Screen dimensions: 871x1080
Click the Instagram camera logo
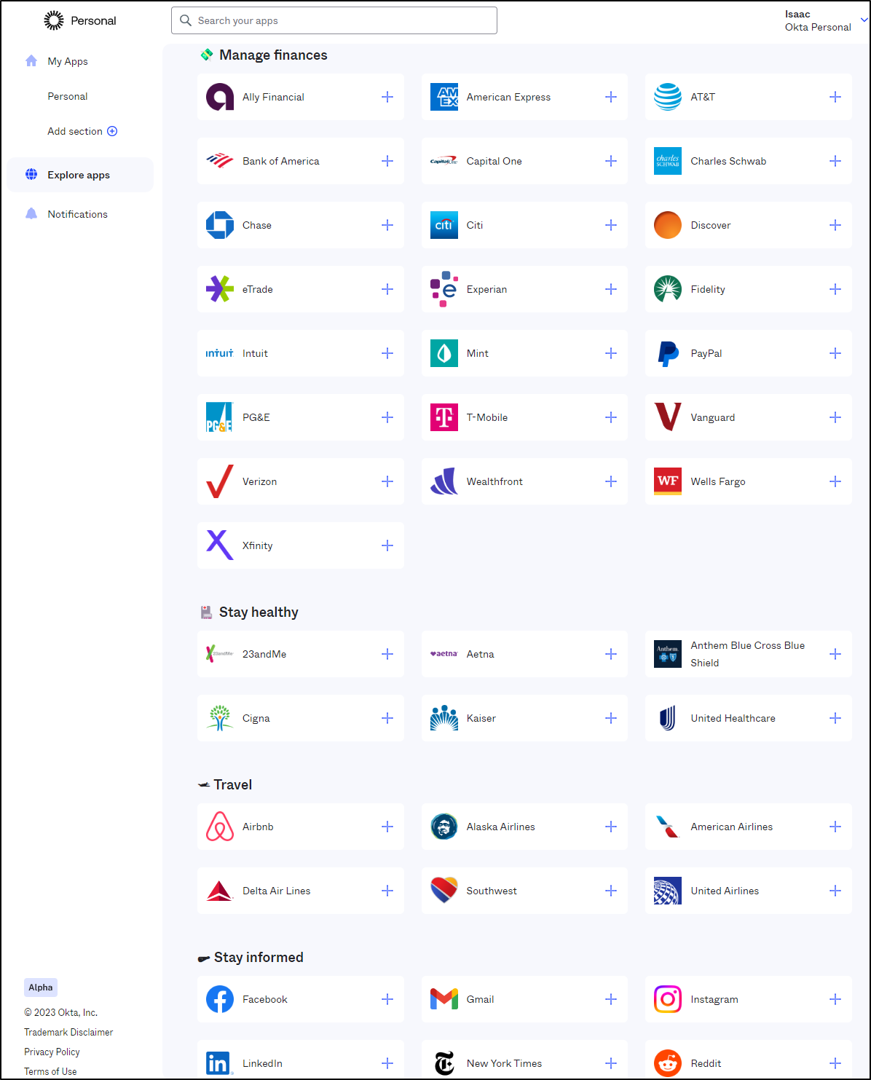668,999
